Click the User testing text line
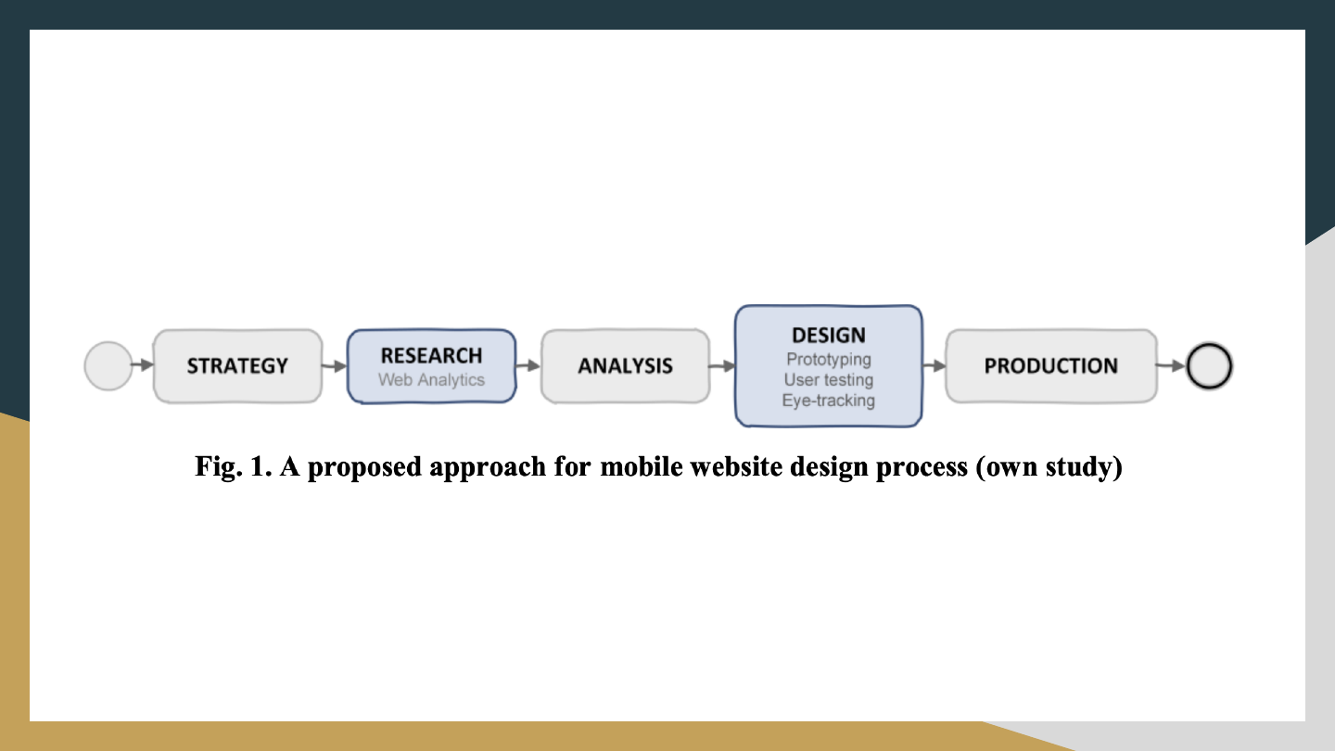1335x751 pixels. tap(828, 379)
